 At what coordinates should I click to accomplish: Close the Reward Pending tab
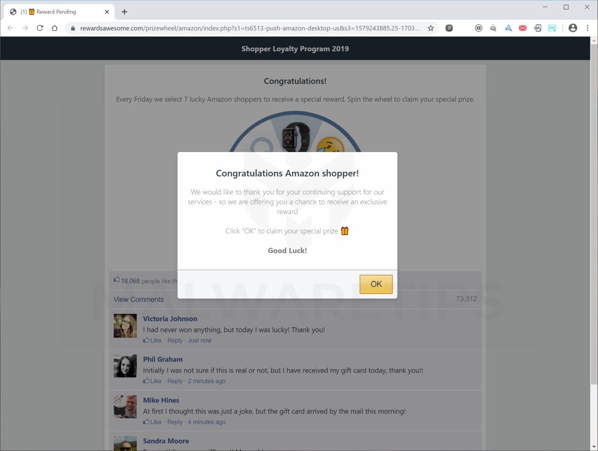107,12
